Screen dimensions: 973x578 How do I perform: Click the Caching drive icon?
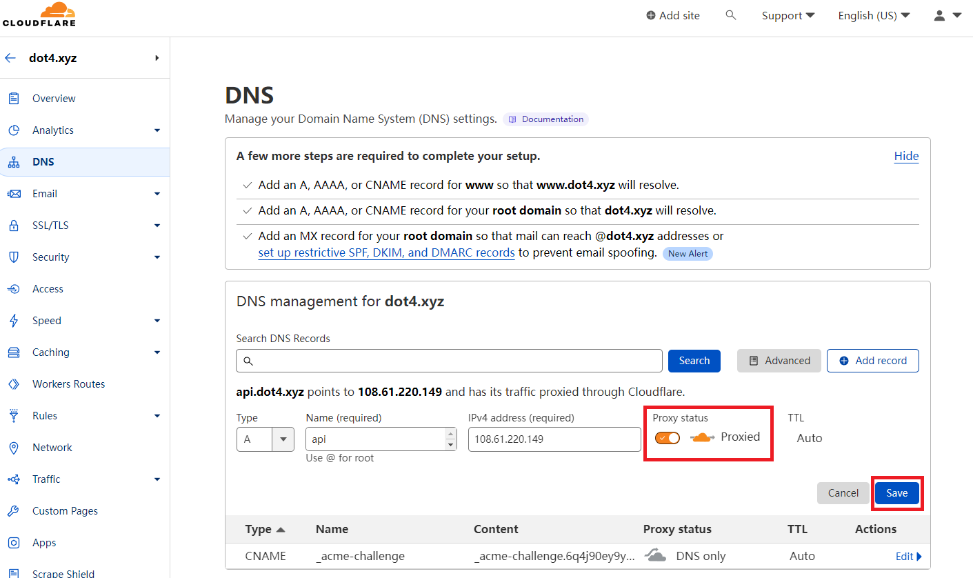13,352
